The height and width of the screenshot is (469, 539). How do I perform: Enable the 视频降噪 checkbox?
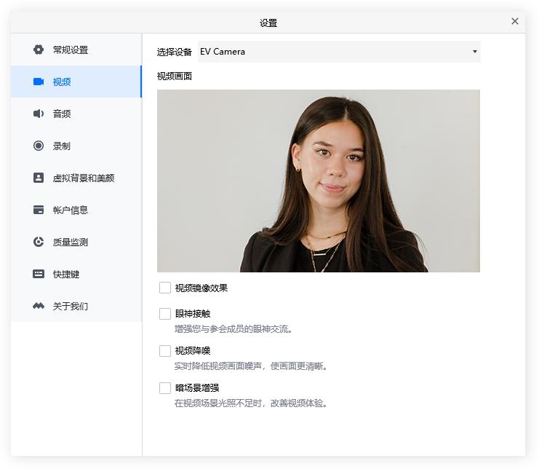[165, 350]
